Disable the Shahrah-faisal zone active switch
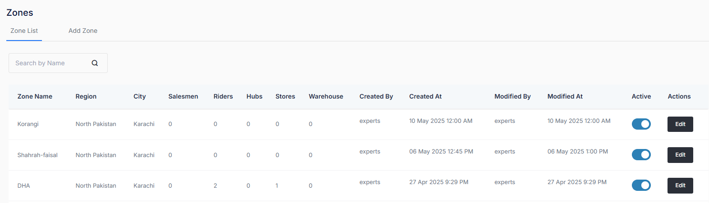Screen dimensions: 709x203 coord(641,155)
